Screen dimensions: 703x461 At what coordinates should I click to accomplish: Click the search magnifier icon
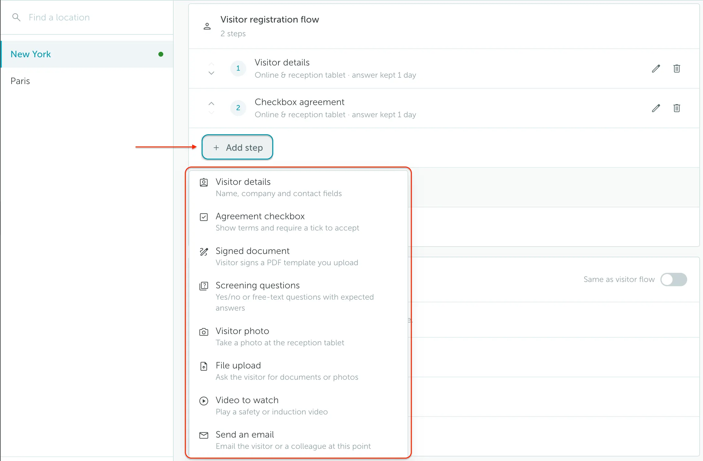tap(16, 17)
